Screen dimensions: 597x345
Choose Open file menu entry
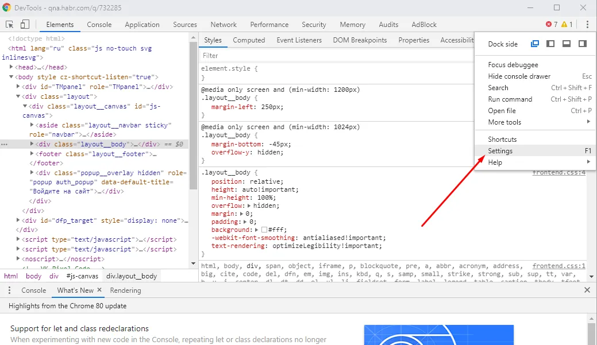[535, 111]
